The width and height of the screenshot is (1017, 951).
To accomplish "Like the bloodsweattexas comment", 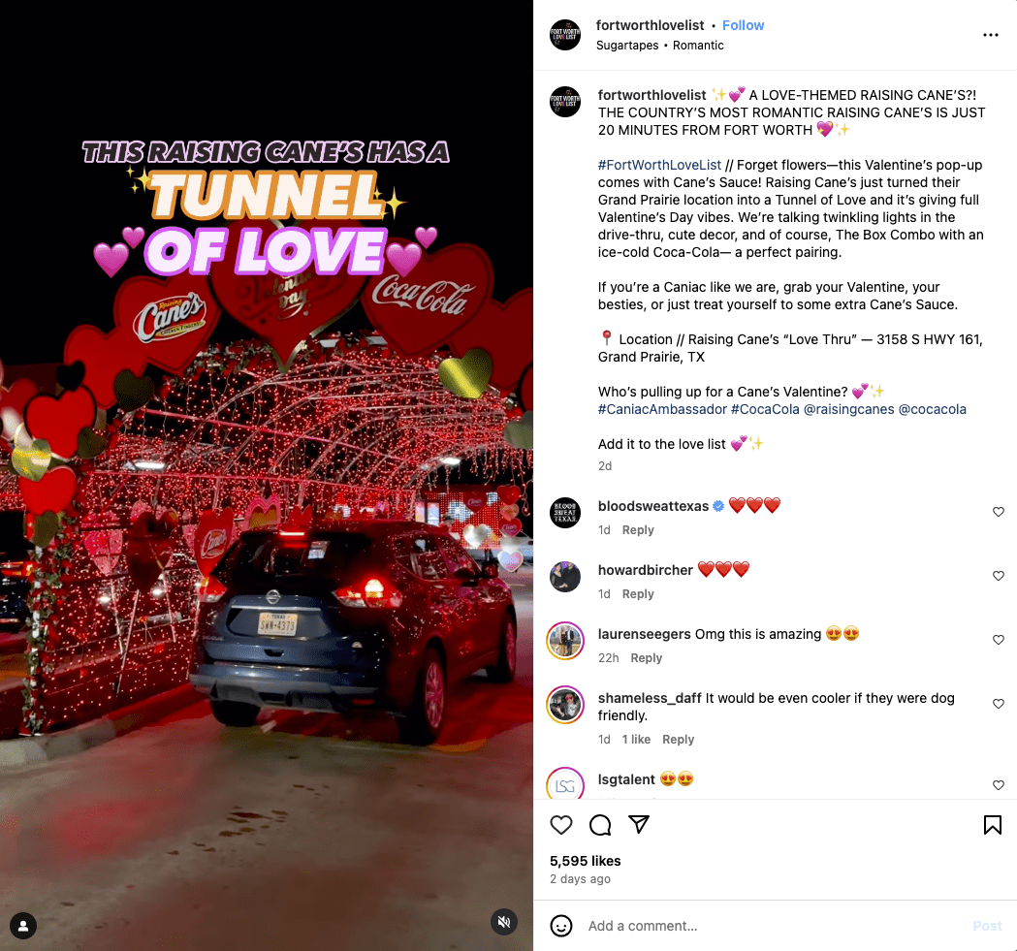I will [x=999, y=512].
